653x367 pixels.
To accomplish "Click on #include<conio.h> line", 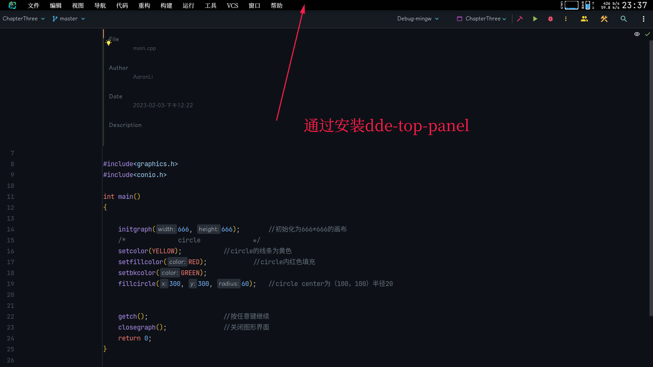I will 135,175.
